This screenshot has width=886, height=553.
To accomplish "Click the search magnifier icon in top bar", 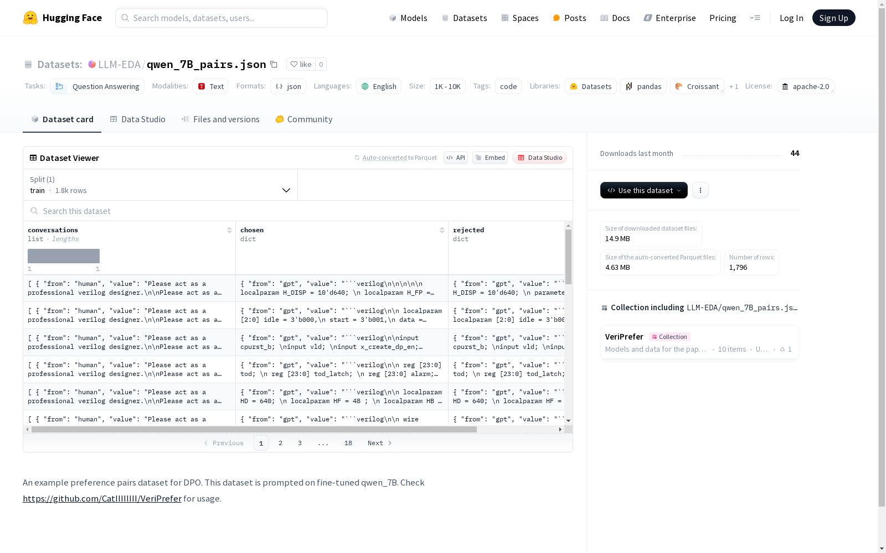I will click(125, 18).
